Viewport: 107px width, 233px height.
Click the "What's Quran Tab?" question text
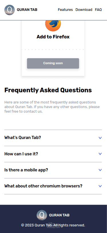23,138
